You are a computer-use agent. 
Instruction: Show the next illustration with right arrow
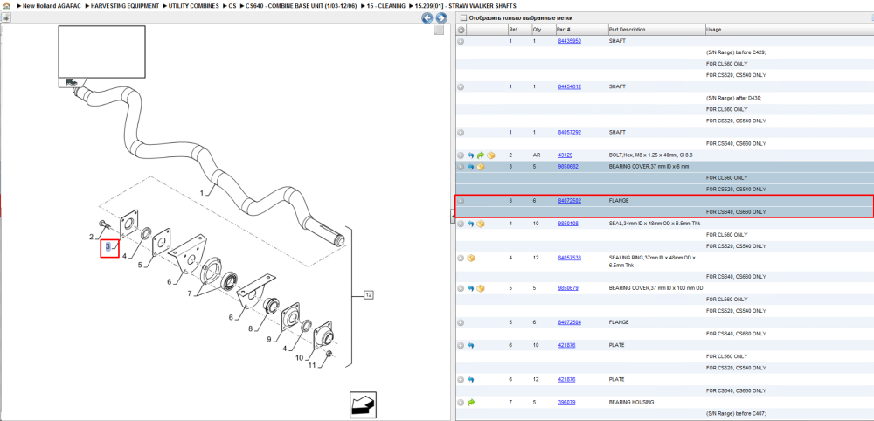[x=440, y=17]
